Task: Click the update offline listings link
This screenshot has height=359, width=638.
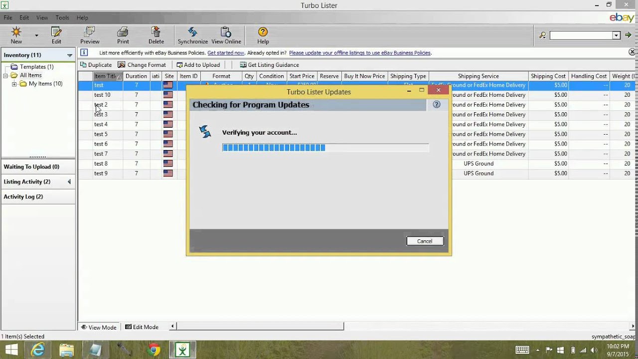Action: tap(359, 53)
